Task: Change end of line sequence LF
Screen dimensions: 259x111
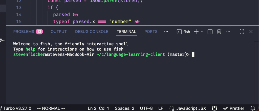Action: tap(161, 108)
